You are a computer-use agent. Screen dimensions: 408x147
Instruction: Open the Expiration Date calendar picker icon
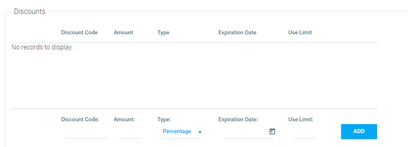[272, 131]
